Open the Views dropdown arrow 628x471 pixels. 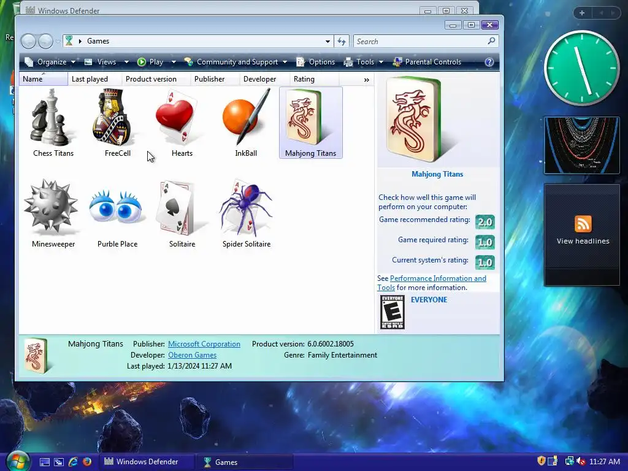(x=126, y=62)
